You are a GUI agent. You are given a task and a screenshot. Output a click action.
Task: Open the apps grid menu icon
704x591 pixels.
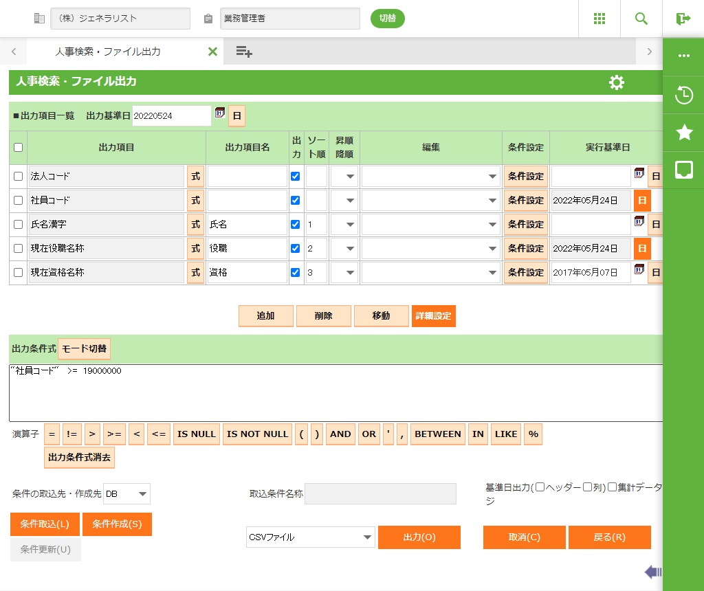[599, 19]
